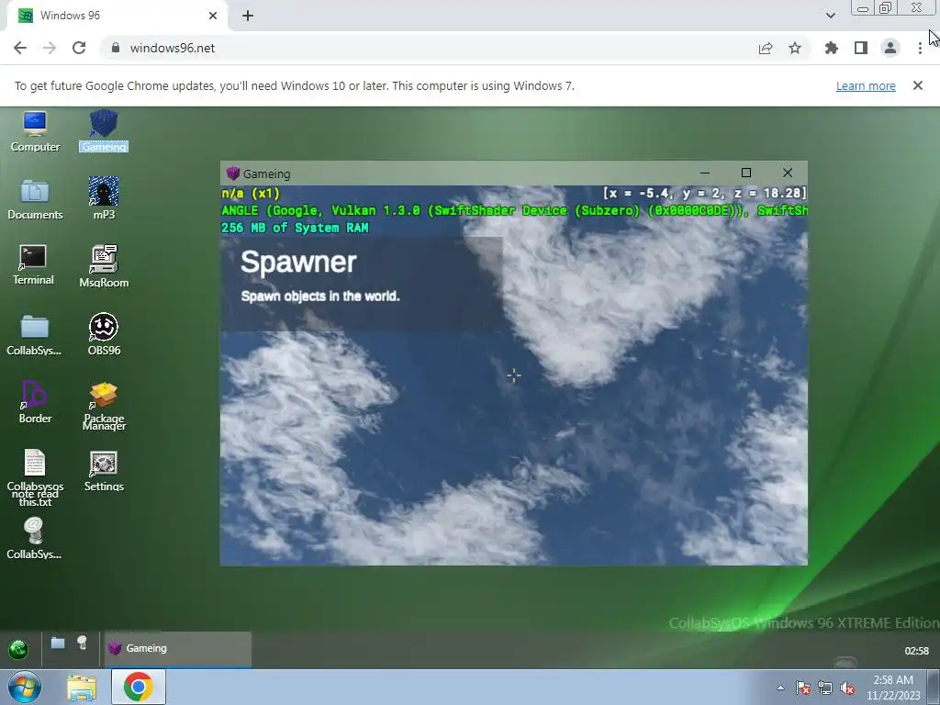Click the 256 MB of System RAM text

pyautogui.click(x=295, y=228)
